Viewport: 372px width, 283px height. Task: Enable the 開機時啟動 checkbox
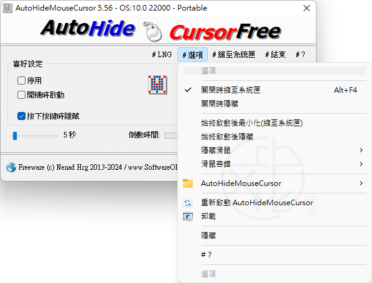(x=21, y=95)
